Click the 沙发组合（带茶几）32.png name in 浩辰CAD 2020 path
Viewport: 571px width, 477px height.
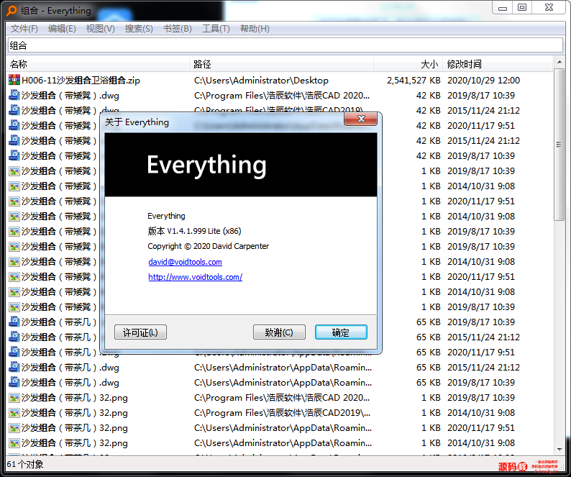[x=75, y=398]
